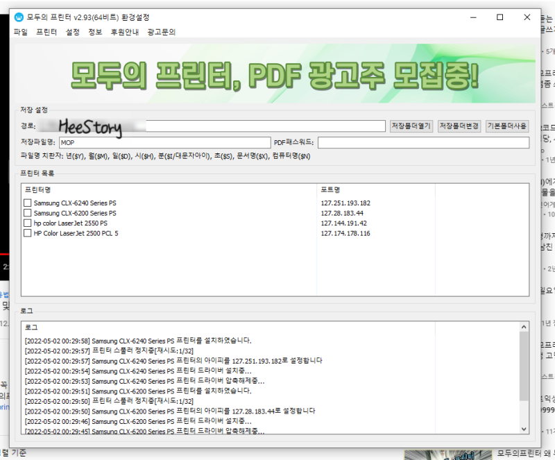Click the 프린터명 column header
Screen dimensions: 555x460
[169, 190]
